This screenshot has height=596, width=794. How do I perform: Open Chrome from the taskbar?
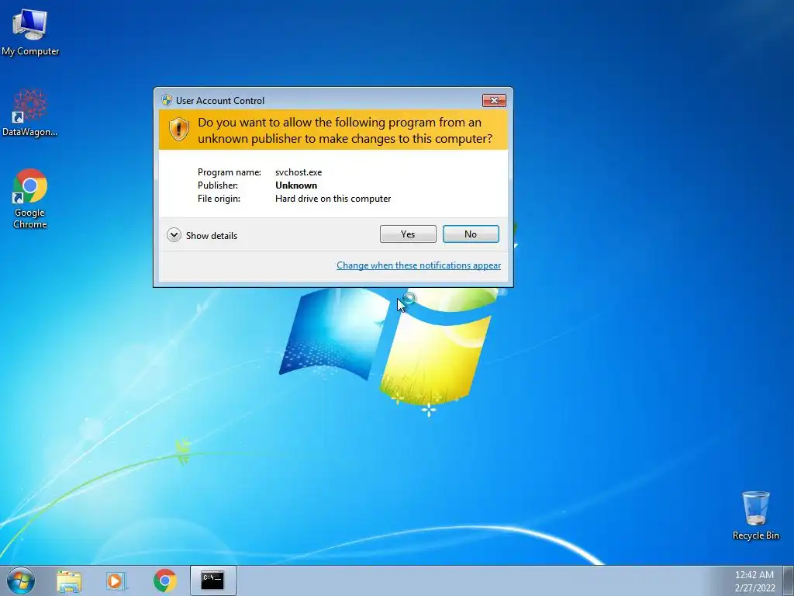(x=164, y=580)
